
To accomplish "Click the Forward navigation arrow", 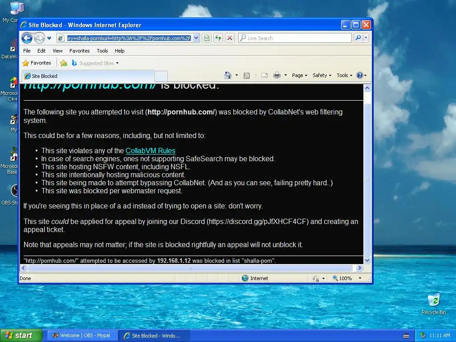I will pos(39,38).
